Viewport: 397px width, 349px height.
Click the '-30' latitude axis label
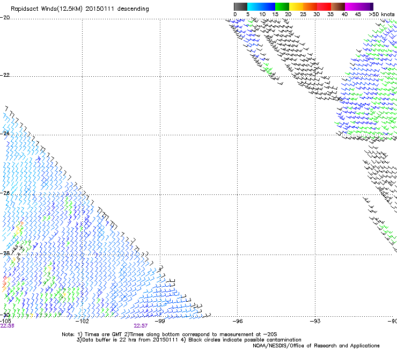5,315
